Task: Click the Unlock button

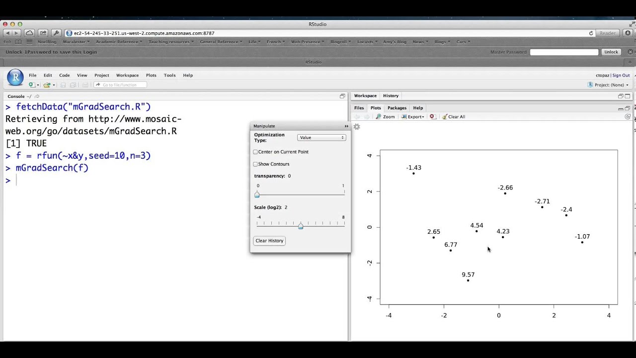Action: tap(611, 52)
